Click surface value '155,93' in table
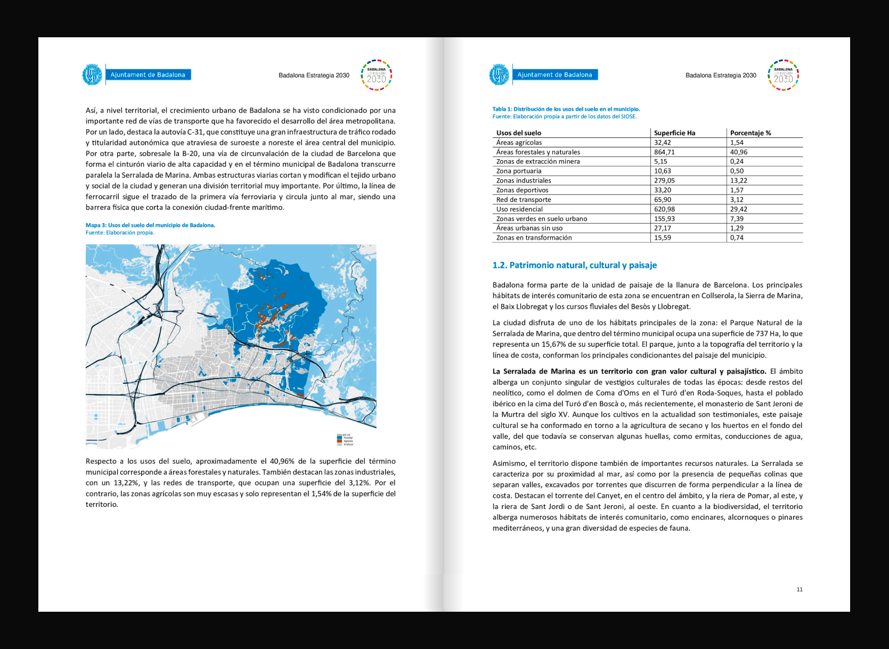The image size is (889, 649). pyautogui.click(x=664, y=219)
